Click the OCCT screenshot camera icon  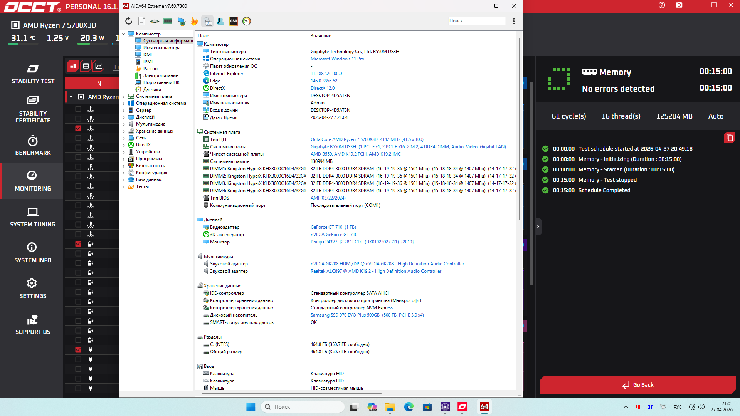coord(679,5)
